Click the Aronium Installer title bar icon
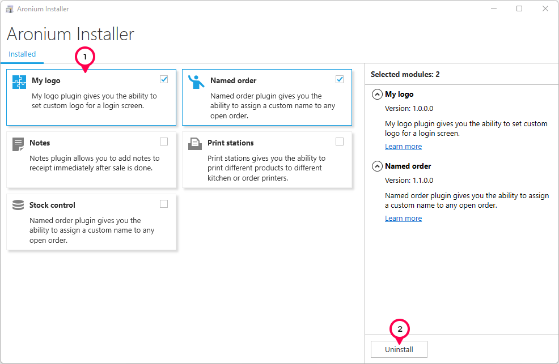 point(9,8)
